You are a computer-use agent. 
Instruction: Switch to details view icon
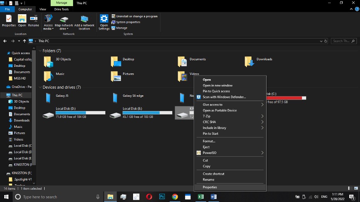[x=350, y=188]
